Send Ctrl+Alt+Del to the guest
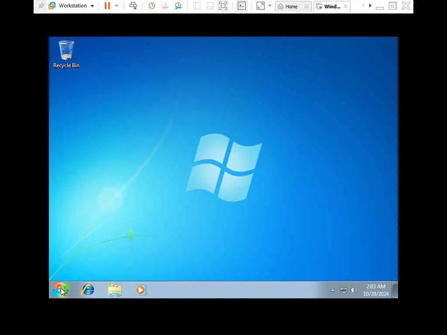 coord(133,6)
